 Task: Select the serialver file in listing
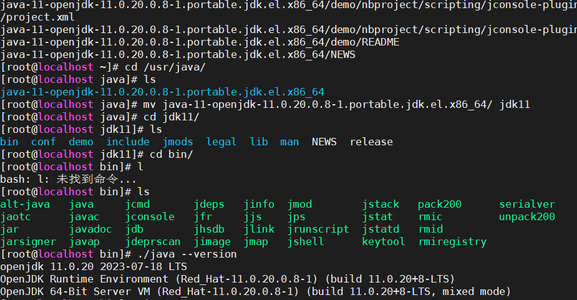[x=526, y=204]
